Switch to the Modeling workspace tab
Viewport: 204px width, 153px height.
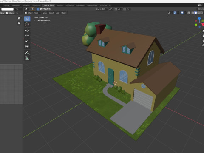(x=16, y=6)
